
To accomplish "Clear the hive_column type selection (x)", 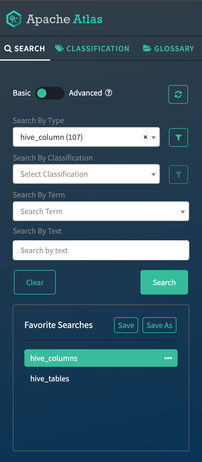I will tap(145, 137).
